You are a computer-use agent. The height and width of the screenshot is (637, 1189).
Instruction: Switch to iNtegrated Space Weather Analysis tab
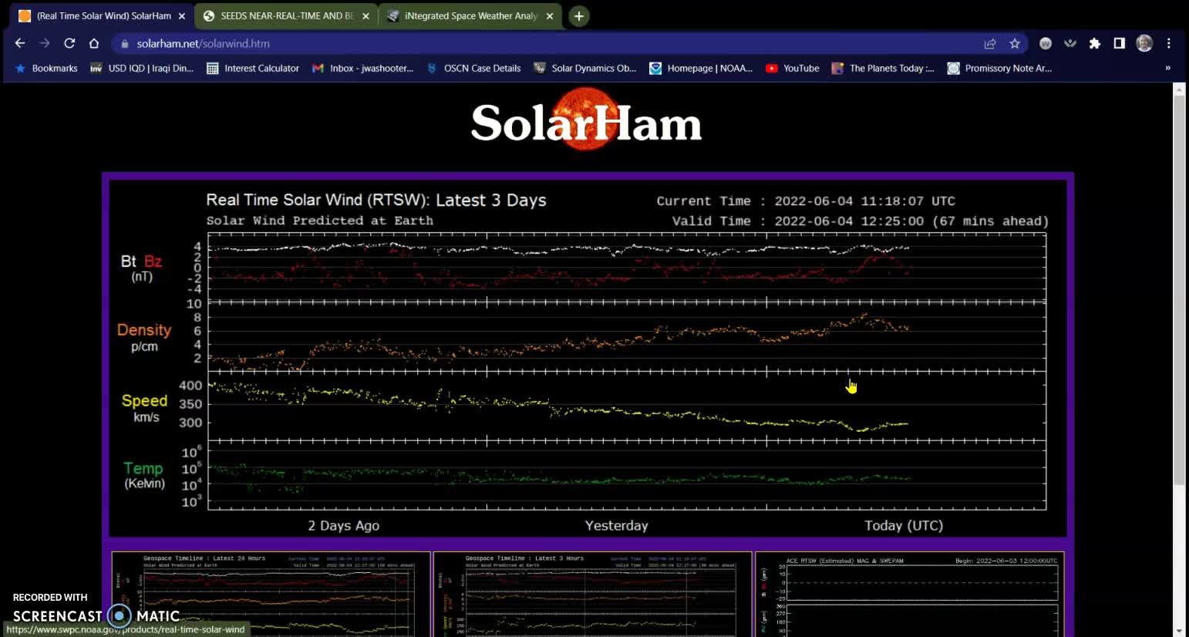tap(470, 15)
